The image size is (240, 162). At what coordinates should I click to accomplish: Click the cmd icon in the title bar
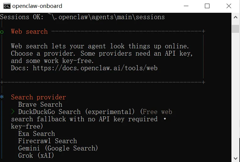click(6, 6)
